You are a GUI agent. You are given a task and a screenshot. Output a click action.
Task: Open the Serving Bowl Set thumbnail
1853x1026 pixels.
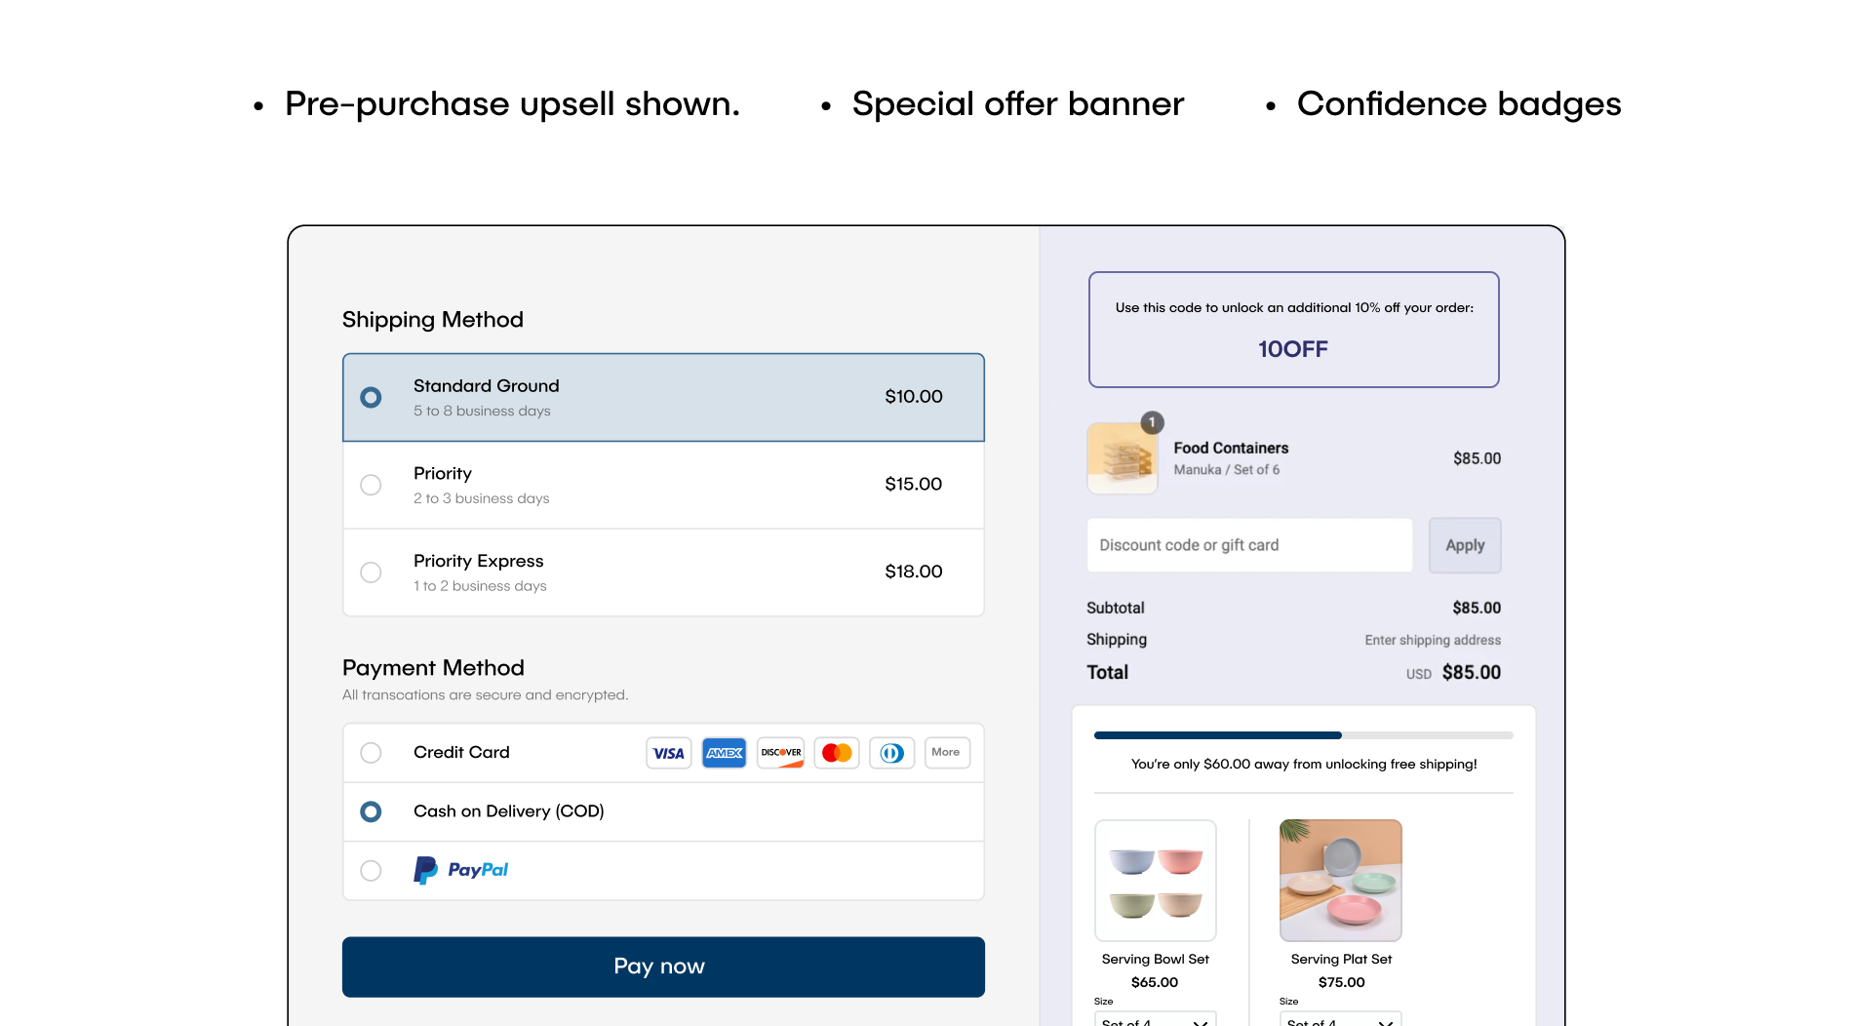point(1156,880)
